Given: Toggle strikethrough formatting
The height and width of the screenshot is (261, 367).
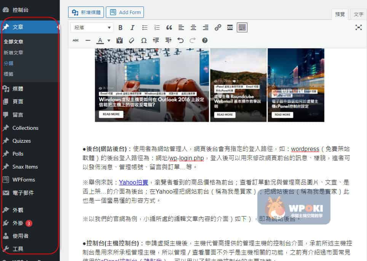Looking at the screenshot, I should (x=76, y=40).
